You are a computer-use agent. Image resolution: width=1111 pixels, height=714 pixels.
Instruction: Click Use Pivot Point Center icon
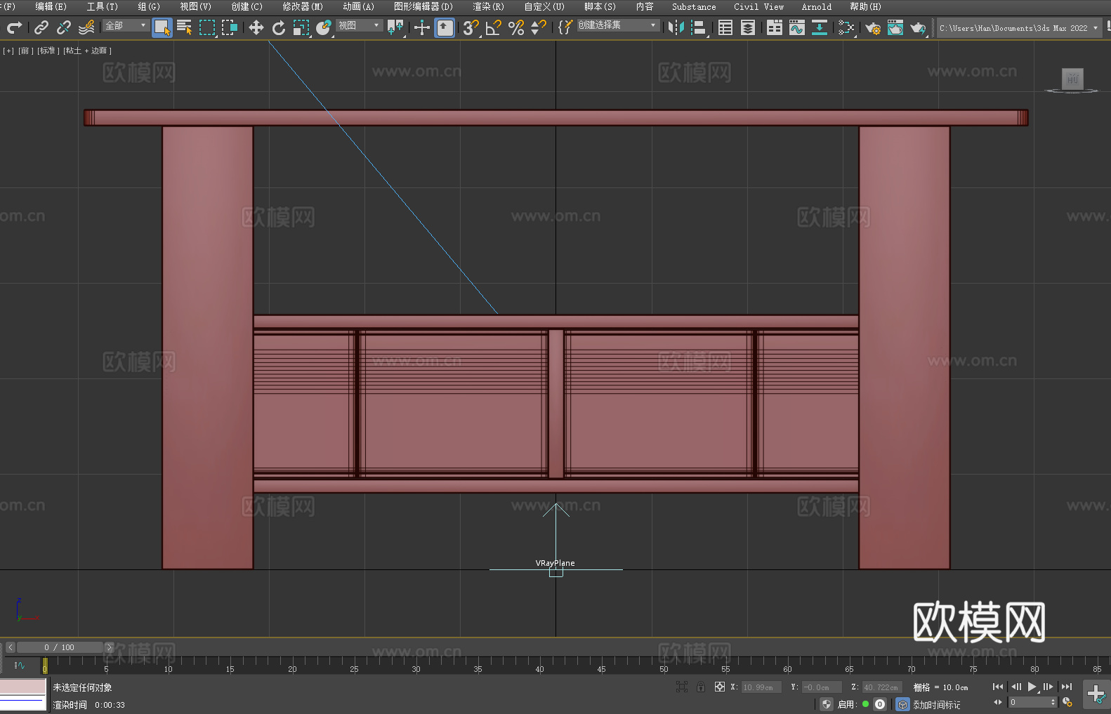pos(395,27)
